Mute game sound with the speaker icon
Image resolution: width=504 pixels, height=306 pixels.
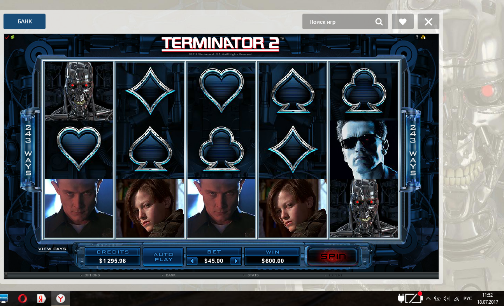point(423,37)
